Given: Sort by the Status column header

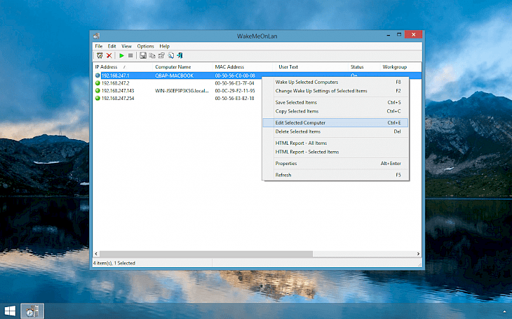Looking at the screenshot, I should point(364,66).
